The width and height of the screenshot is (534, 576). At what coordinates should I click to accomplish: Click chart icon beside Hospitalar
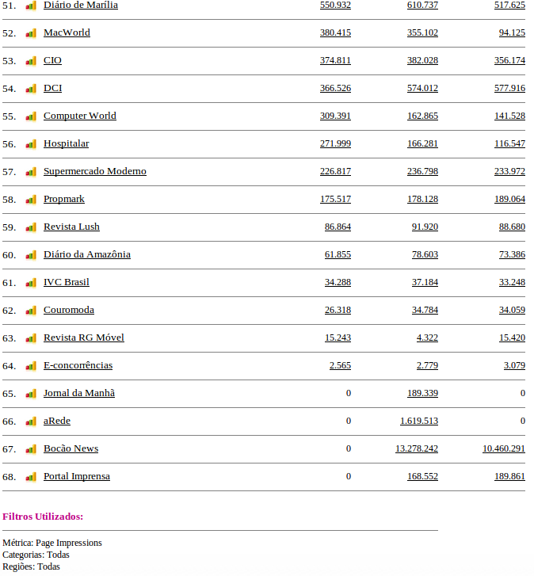pyautogui.click(x=31, y=144)
